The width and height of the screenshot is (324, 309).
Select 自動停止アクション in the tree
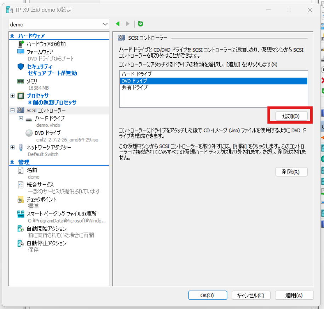tap(46, 243)
